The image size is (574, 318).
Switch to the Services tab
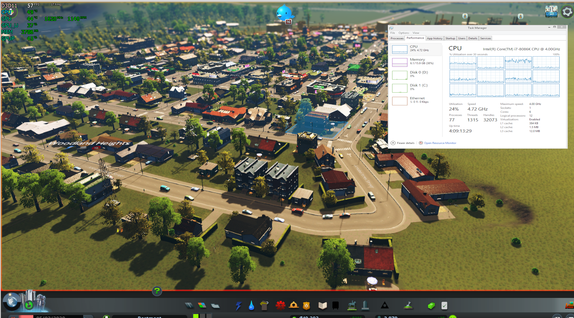485,38
